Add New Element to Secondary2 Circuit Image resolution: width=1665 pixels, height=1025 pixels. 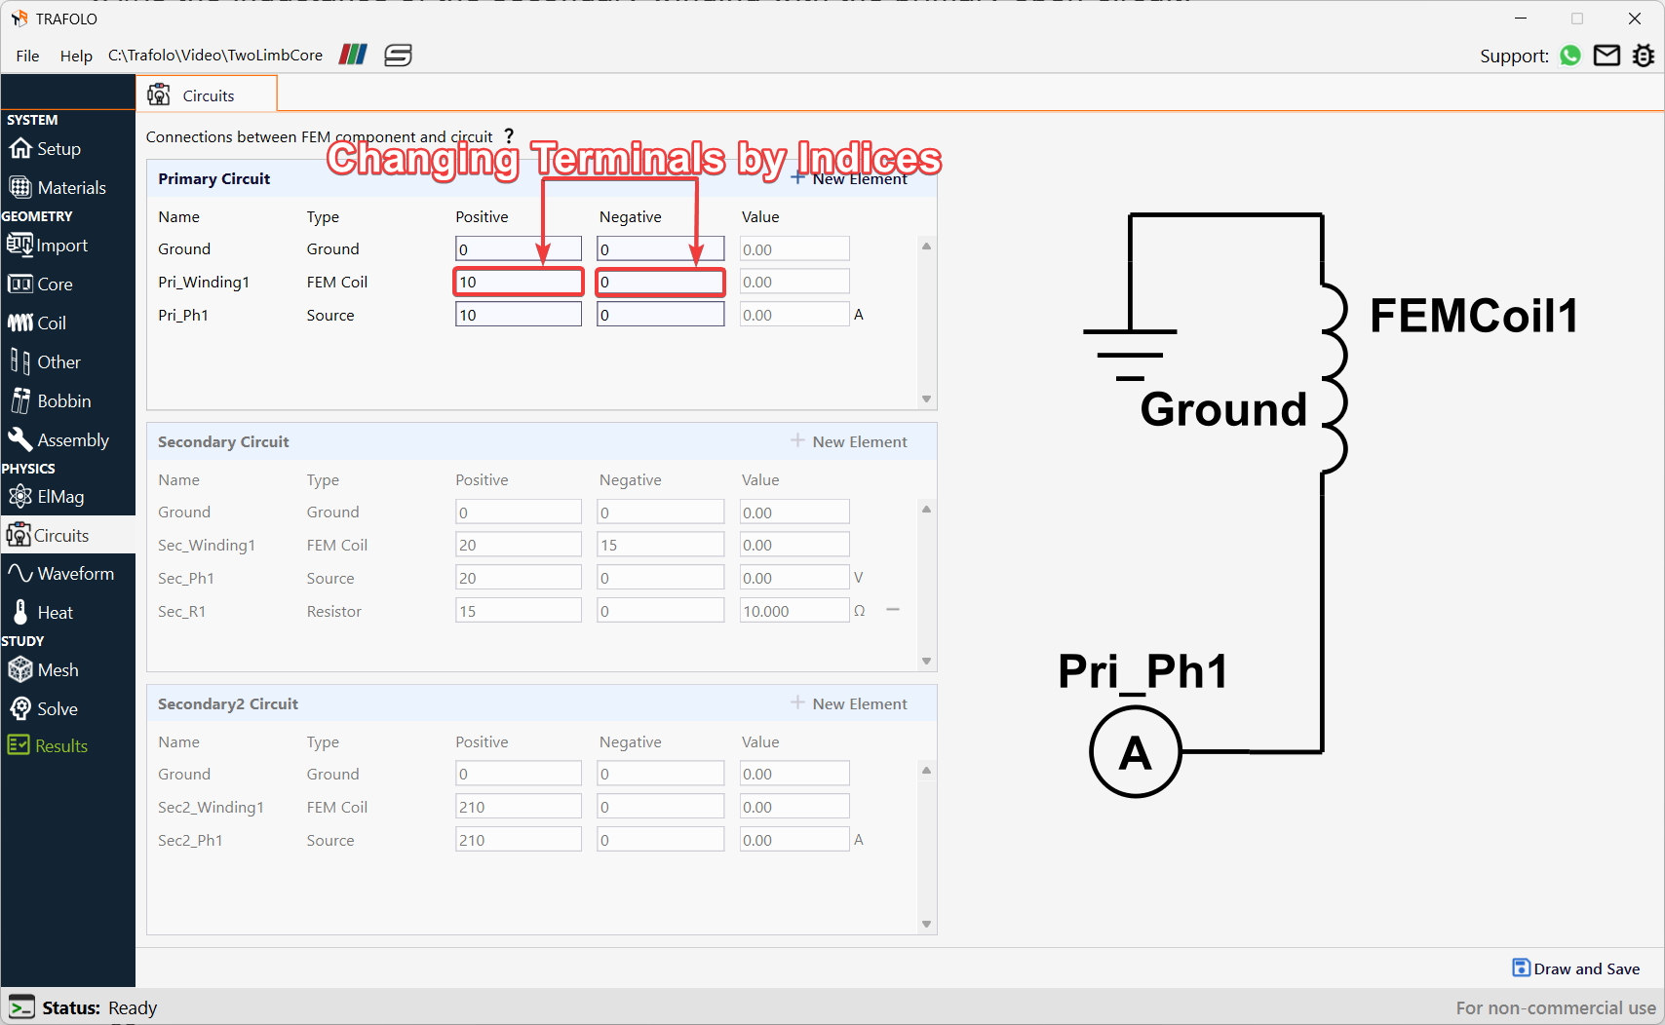849,703
